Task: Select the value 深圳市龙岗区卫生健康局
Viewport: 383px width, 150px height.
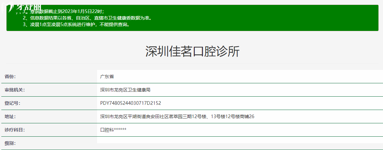Action: 125,90
